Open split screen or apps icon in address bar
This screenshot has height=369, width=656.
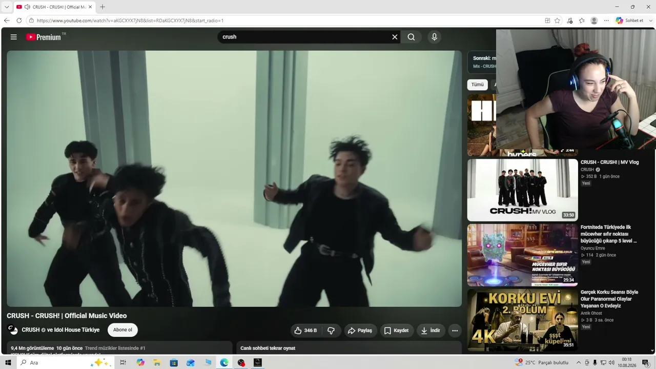[x=547, y=20]
